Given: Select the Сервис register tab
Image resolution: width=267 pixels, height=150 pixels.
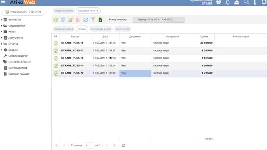Looking at the screenshot, I should [x=82, y=29].
